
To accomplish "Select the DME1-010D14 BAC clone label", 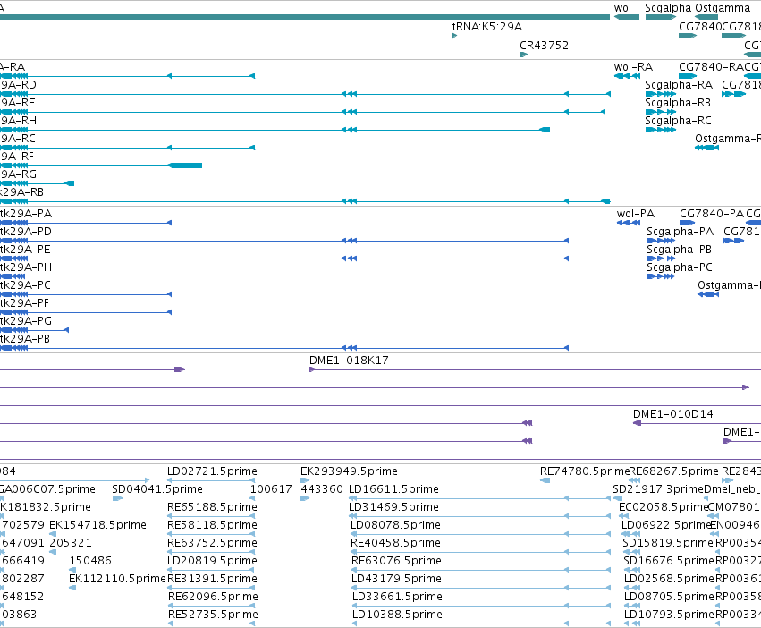I will 673,414.
